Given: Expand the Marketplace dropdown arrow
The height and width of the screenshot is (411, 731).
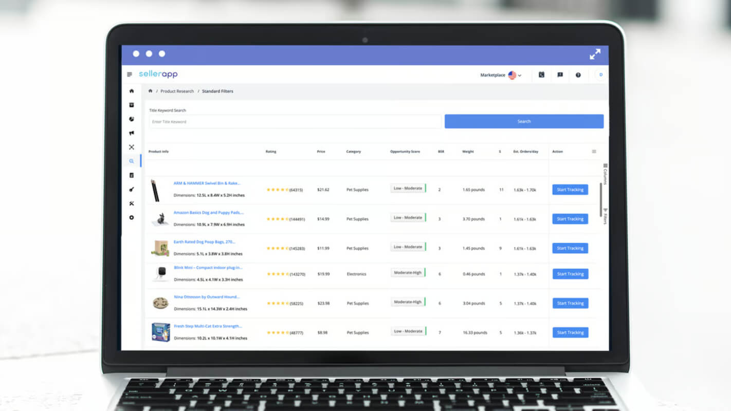Looking at the screenshot, I should [x=520, y=76].
